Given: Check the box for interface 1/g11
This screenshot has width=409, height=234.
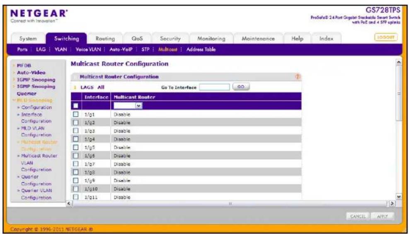Looking at the screenshot, I should 76,197.
